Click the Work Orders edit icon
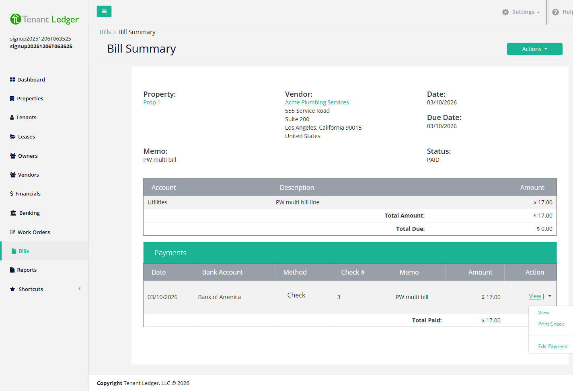The height and width of the screenshot is (391, 573). point(13,232)
